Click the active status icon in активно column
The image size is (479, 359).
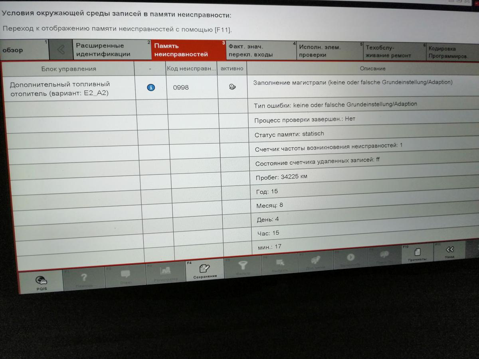[232, 87]
